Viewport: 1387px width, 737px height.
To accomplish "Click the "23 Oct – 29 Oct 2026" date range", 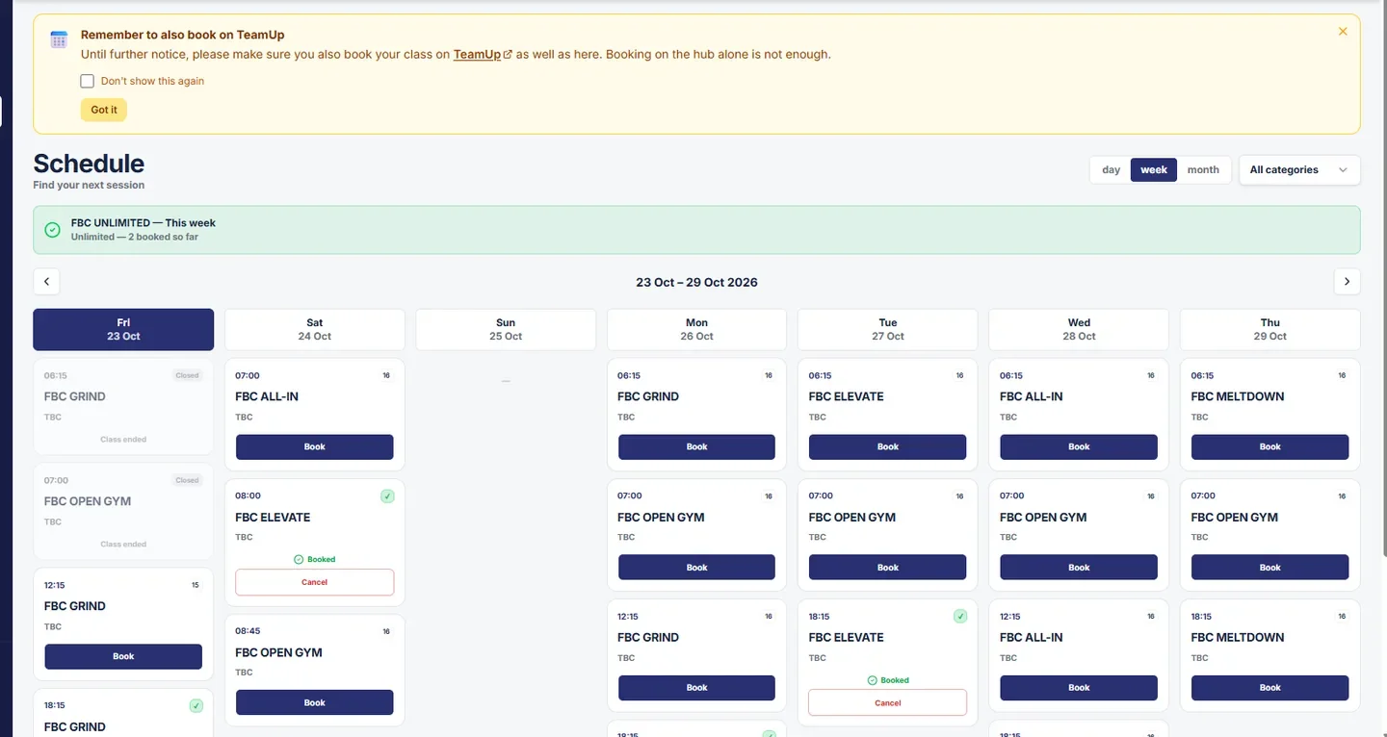I will tap(696, 283).
